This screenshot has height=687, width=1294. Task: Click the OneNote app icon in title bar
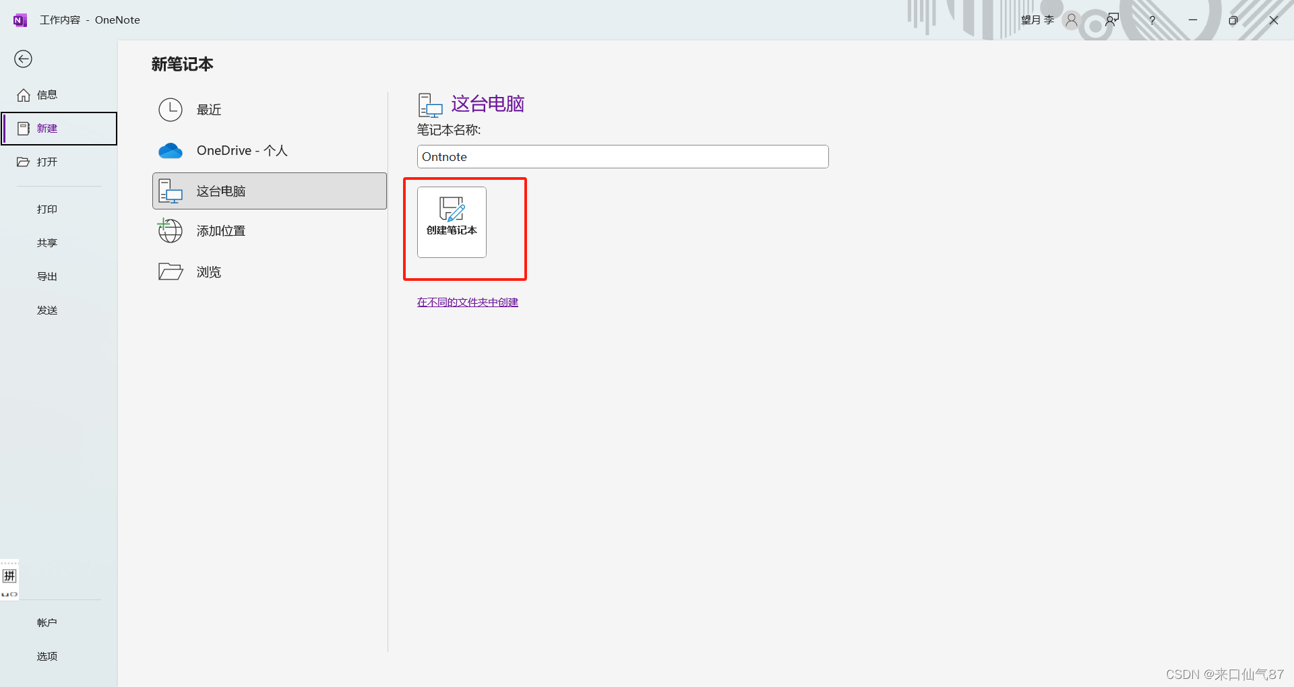pos(20,20)
